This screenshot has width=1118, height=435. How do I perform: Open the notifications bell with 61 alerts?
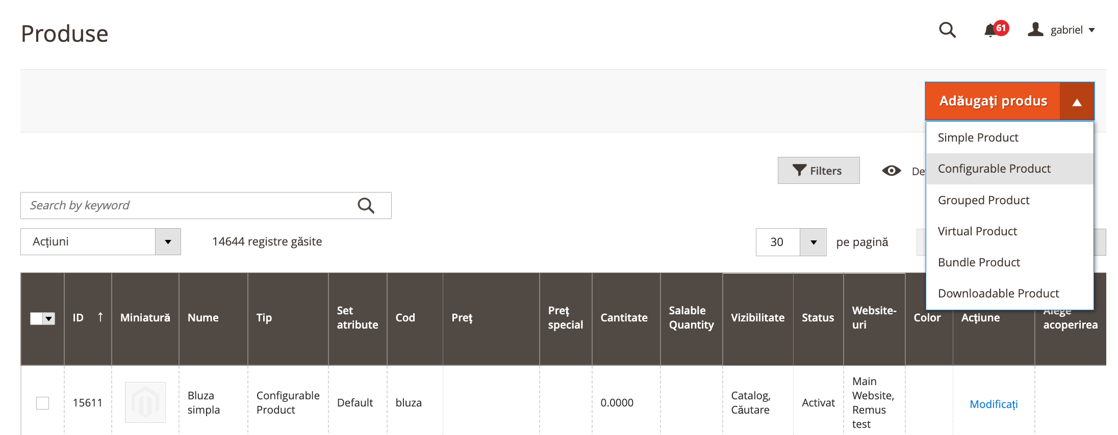tap(990, 31)
